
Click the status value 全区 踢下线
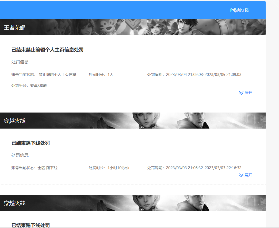pyautogui.click(x=48, y=168)
